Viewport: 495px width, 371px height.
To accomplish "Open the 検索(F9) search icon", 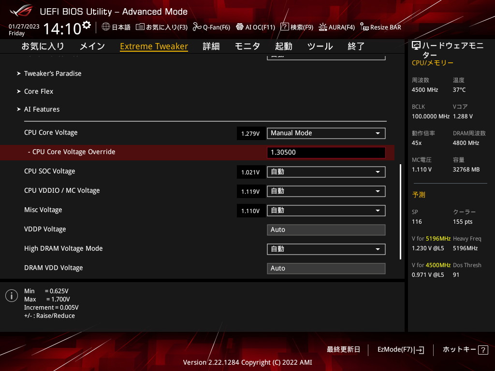I will (x=285, y=27).
